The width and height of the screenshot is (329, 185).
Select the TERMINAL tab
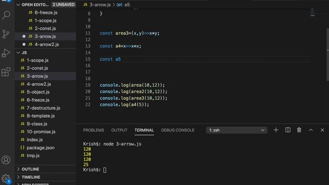click(144, 130)
